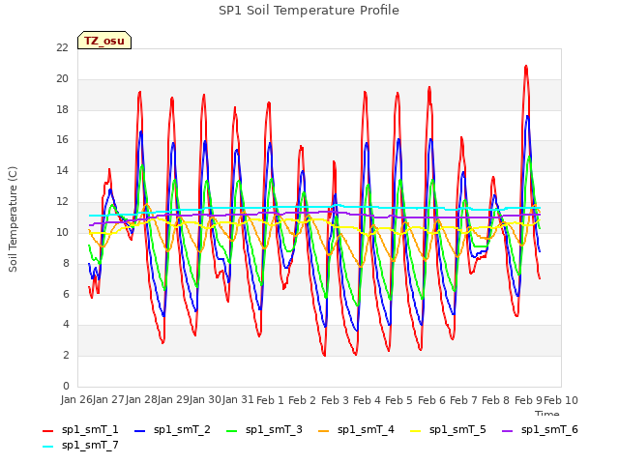Click the Jan 27 x-axis tick label

tap(108, 400)
